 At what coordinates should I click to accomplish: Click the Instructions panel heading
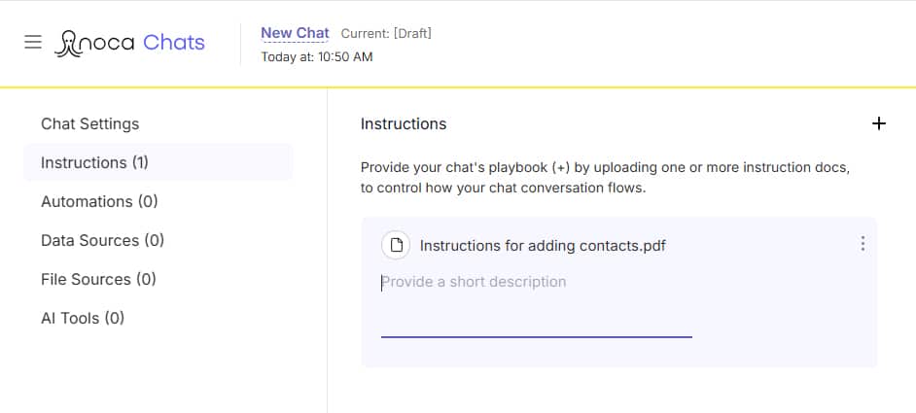pos(404,123)
